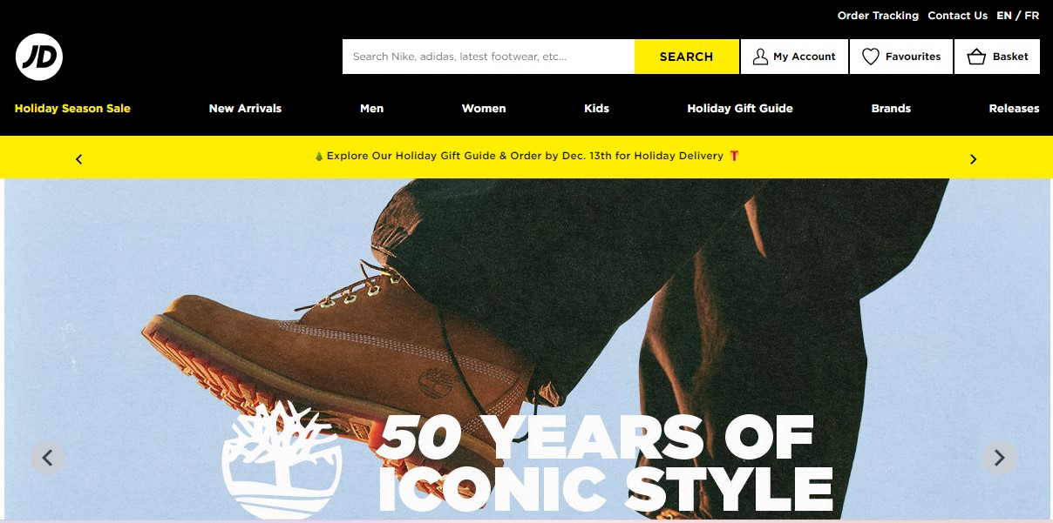Screen dimensions: 1053x523
Task: Open Favourites with the heart icon
Action: point(870,57)
